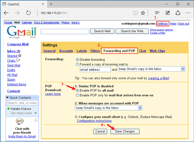Click the Save Changes button
The height and width of the screenshot is (142, 194).
(x=125, y=131)
